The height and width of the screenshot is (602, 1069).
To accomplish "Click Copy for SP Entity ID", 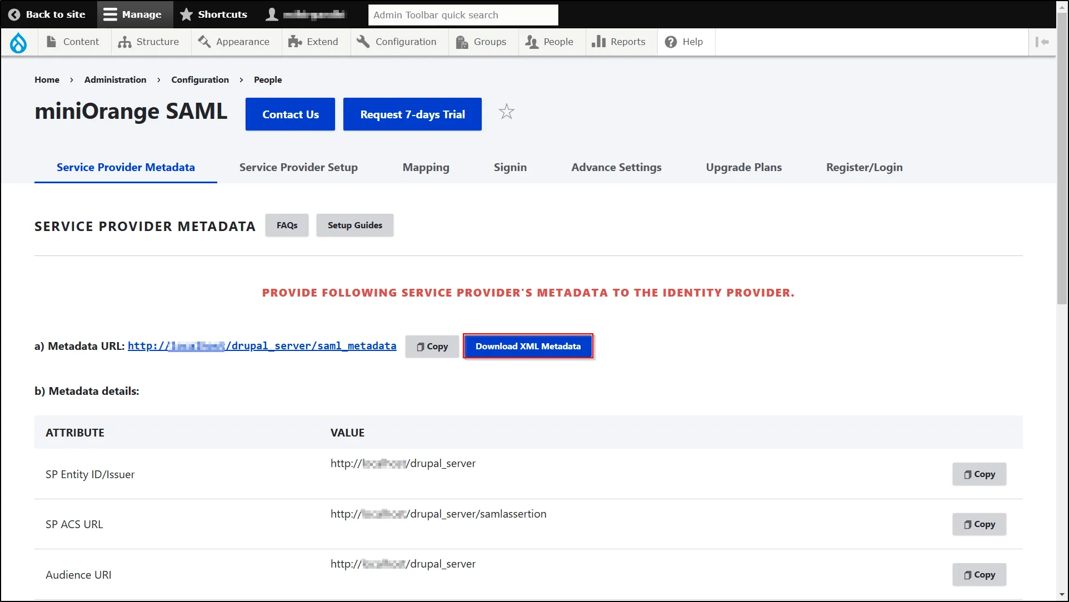I will [980, 474].
